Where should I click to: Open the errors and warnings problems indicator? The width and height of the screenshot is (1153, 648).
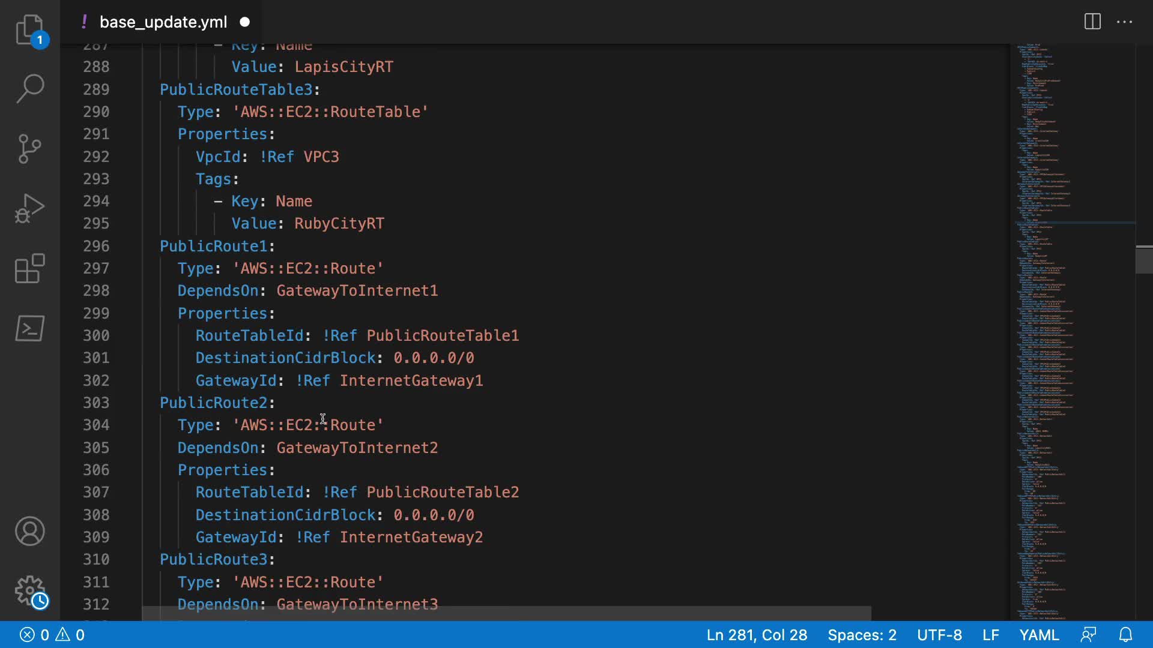(x=52, y=635)
